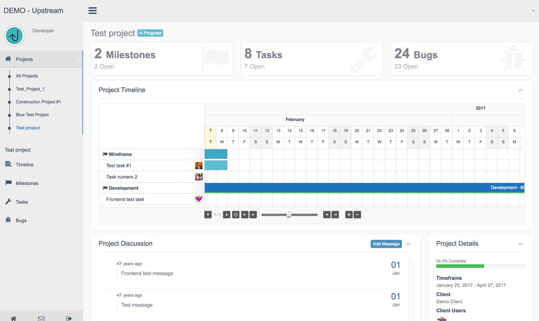
Task: Click the Projects house icon in sidebar
Action: (8, 59)
